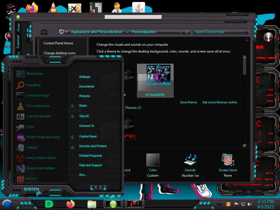Open Music from the start menu
The image size is (280, 210).
point(83,106)
